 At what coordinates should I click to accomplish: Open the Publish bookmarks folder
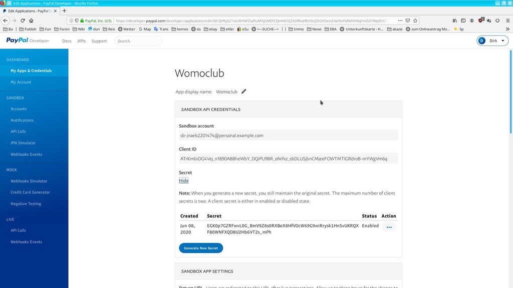coord(28,29)
